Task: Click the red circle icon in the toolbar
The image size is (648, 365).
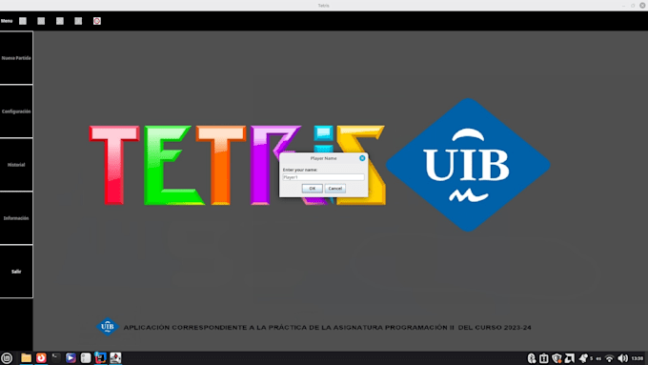Action: pyautogui.click(x=96, y=21)
